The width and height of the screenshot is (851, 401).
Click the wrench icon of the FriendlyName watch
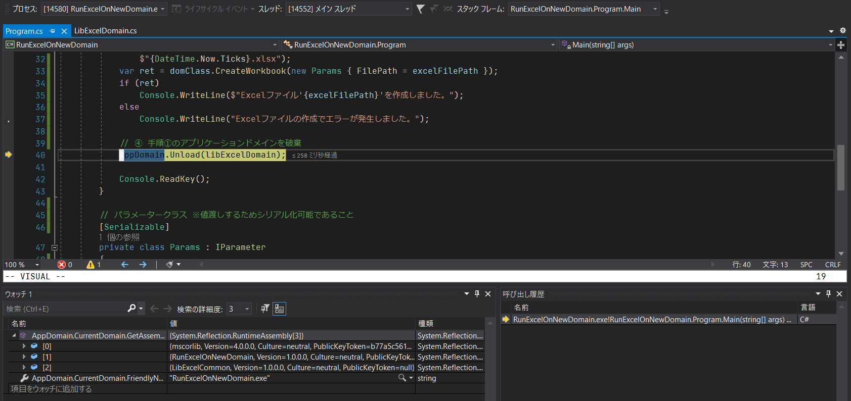[24, 378]
